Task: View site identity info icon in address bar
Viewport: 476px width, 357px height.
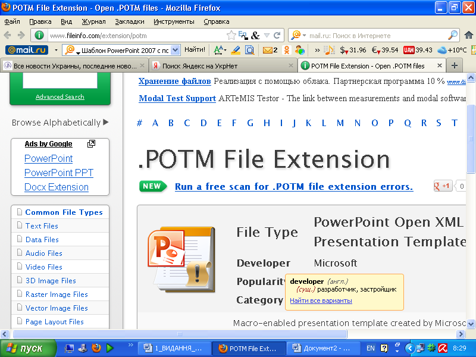Action: click(x=39, y=36)
